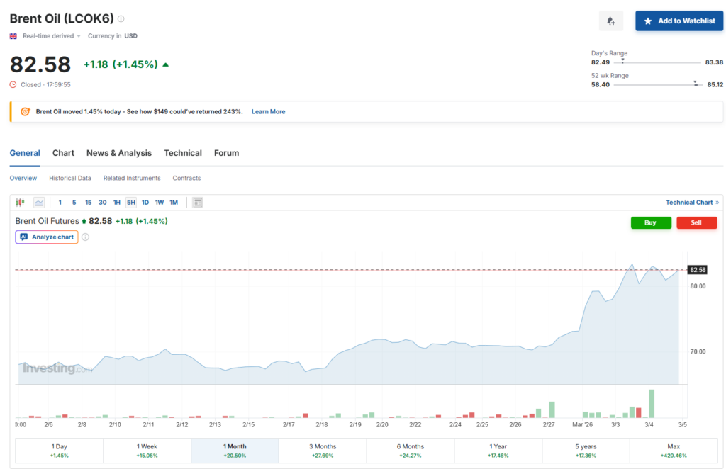Select the 3 Months range period
726x469 pixels.
323,451
